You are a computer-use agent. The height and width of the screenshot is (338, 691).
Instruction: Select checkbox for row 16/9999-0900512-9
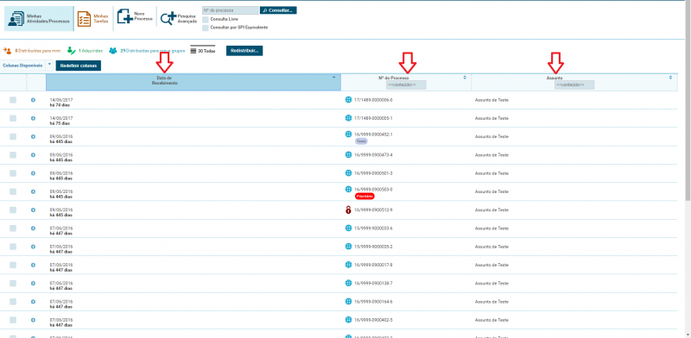(x=13, y=210)
